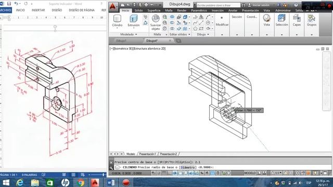The width and height of the screenshot is (333, 187).
Task: Click New drawing in quick access toolbar
Action: 123,5
